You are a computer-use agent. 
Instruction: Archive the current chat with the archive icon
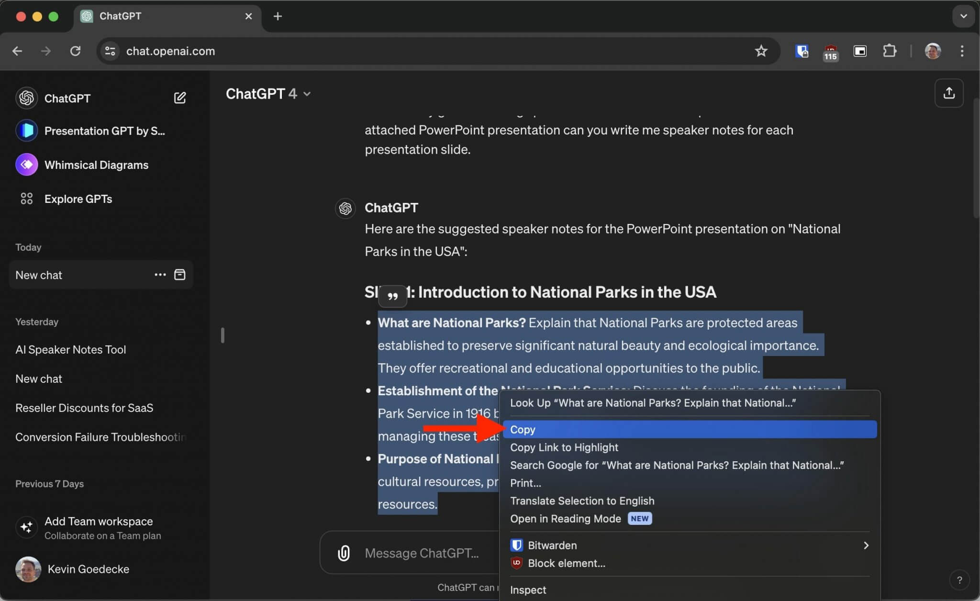(x=179, y=275)
